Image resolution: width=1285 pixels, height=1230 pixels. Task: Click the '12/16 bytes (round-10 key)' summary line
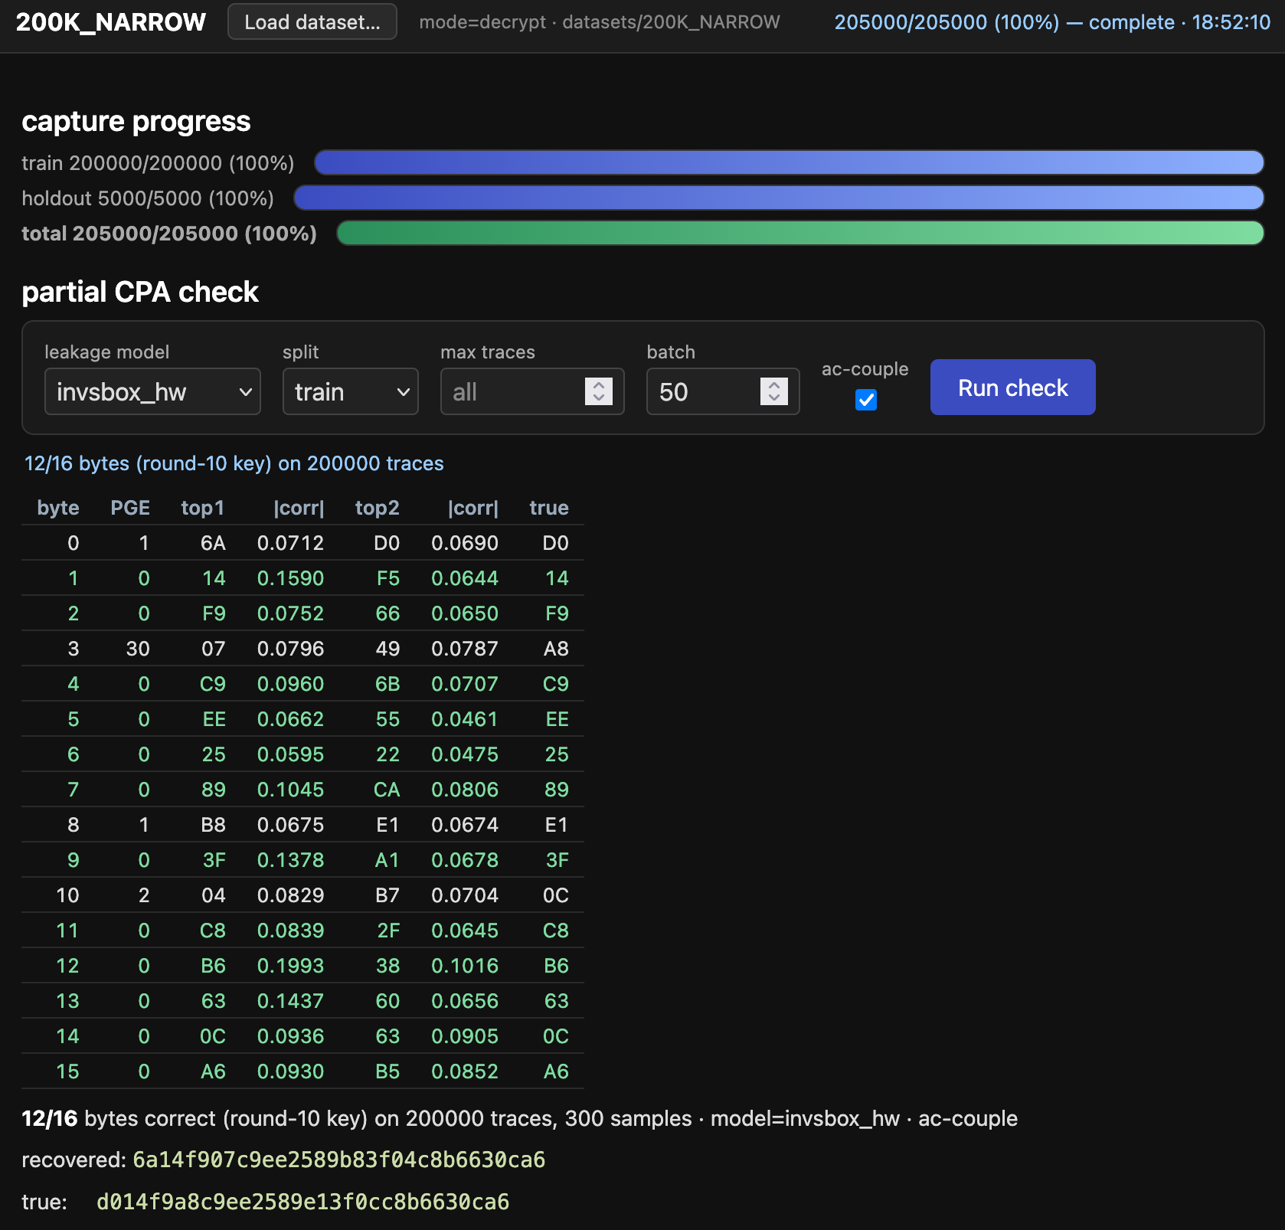(234, 463)
